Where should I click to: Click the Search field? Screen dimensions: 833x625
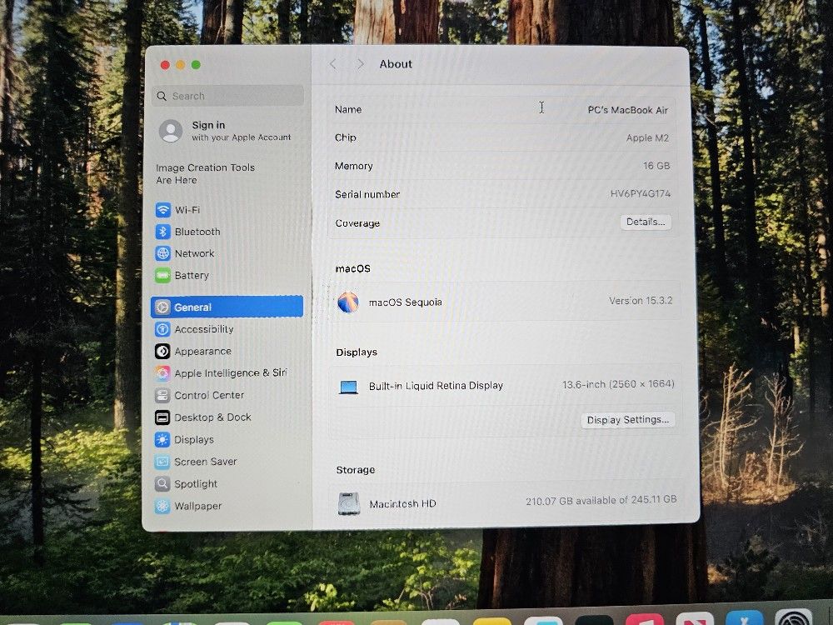click(227, 96)
